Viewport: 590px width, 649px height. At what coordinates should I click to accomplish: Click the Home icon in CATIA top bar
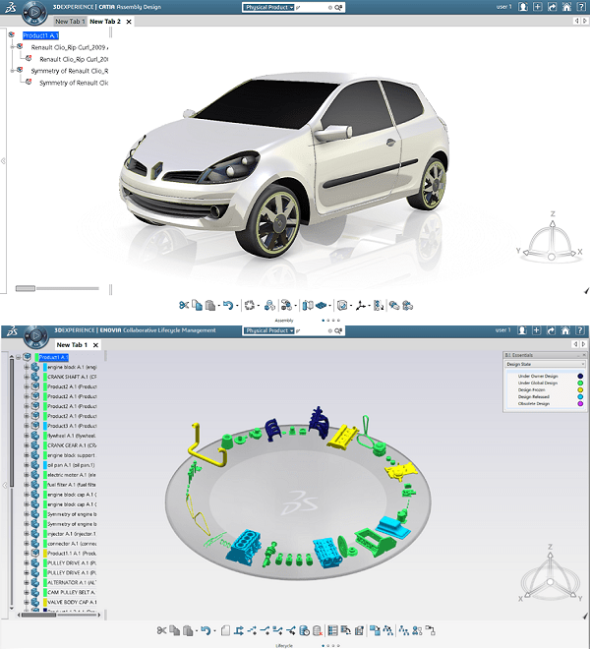click(x=566, y=7)
